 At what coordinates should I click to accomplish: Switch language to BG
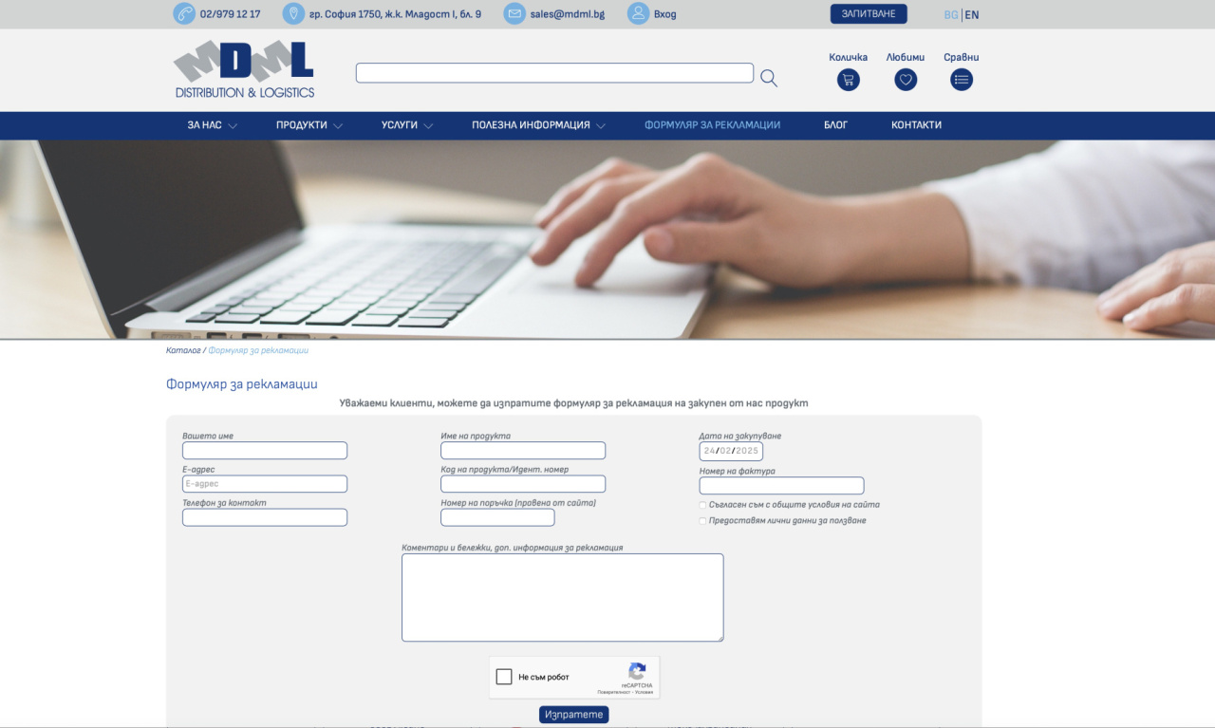(951, 15)
